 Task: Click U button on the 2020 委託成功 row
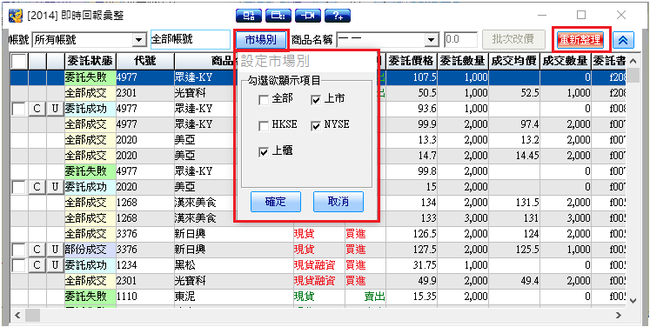point(55,187)
